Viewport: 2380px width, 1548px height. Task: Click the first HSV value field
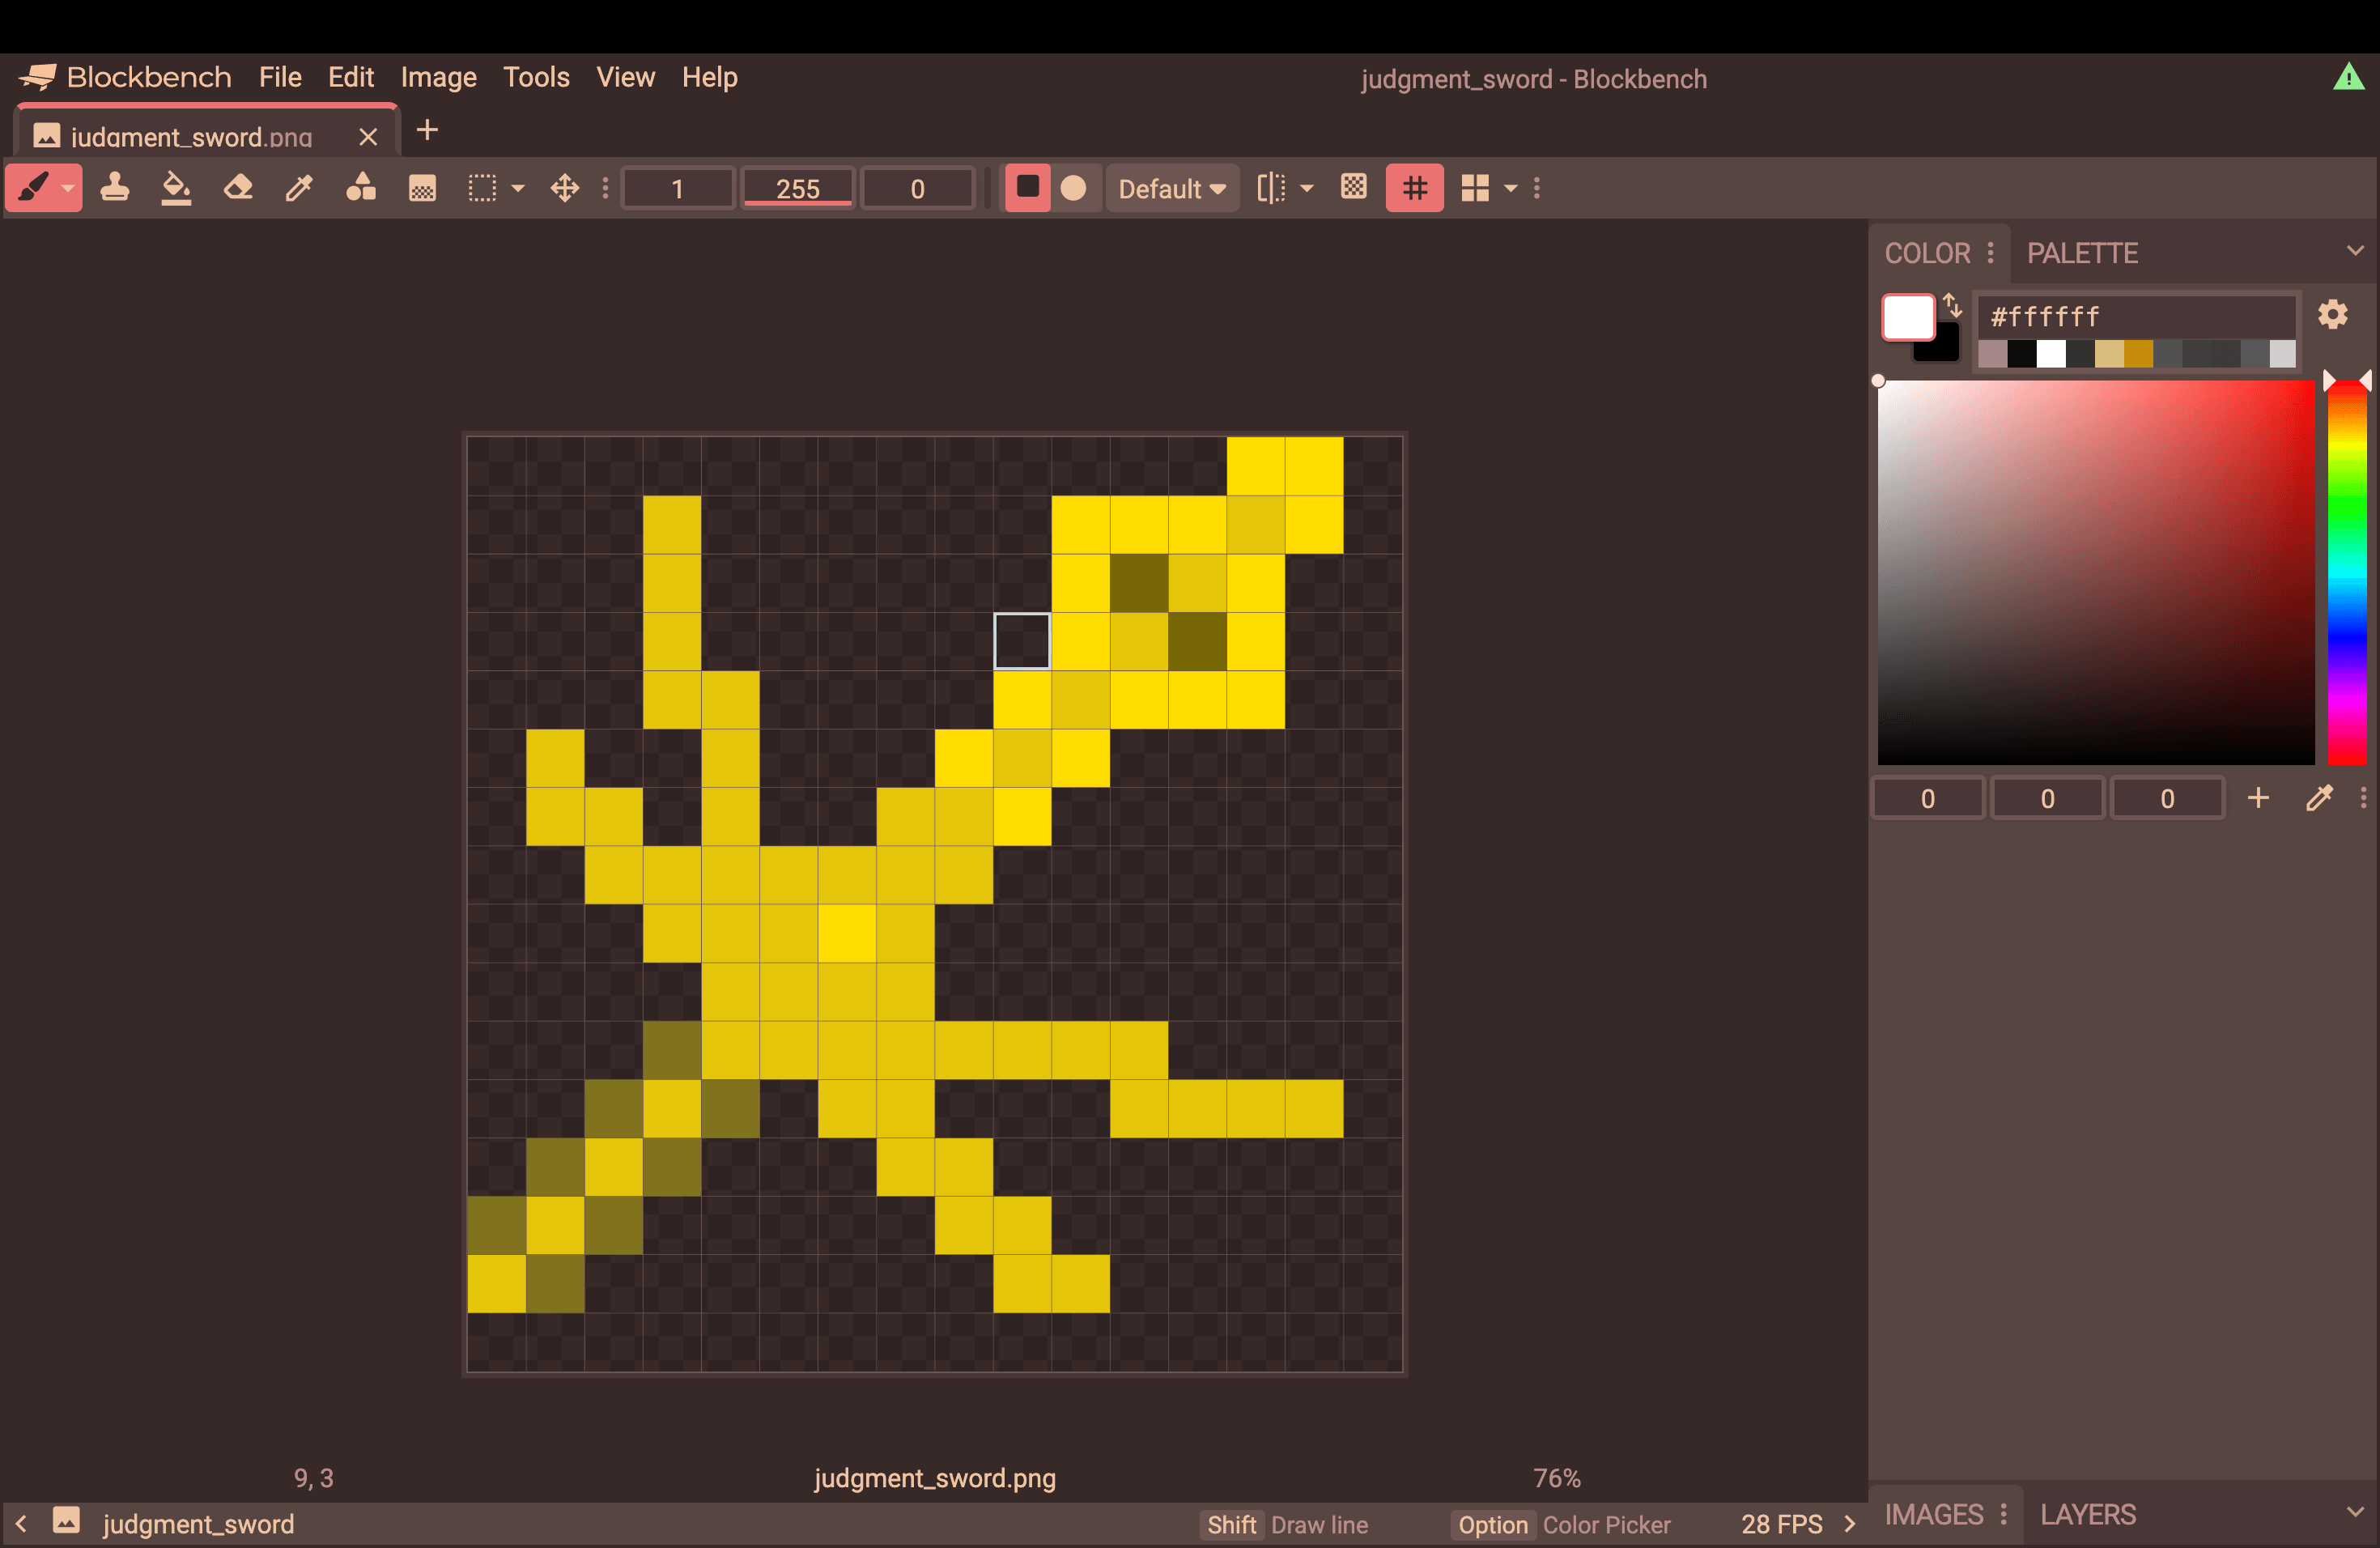1927,798
